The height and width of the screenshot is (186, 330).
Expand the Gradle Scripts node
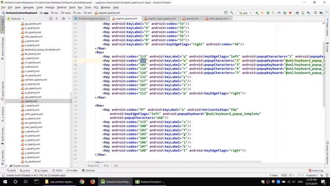coord(7,166)
